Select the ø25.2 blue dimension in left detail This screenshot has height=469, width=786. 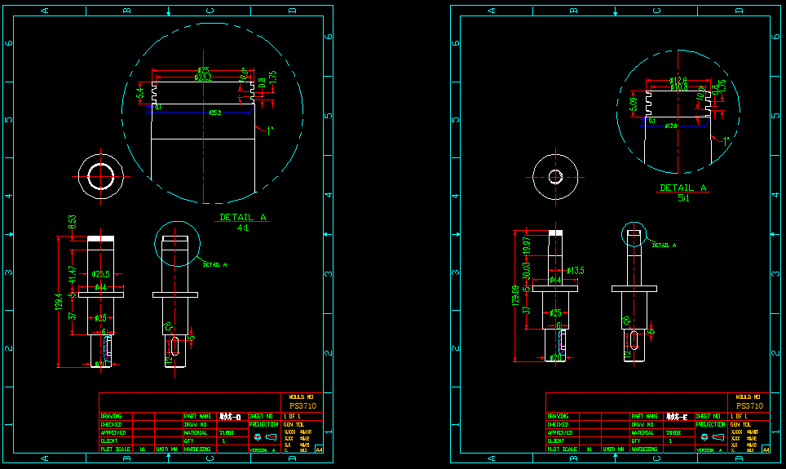[215, 113]
